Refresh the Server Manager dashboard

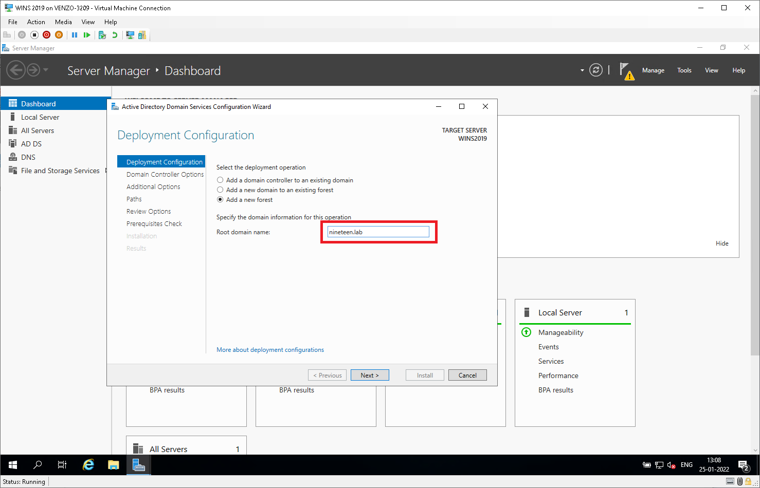coord(596,70)
